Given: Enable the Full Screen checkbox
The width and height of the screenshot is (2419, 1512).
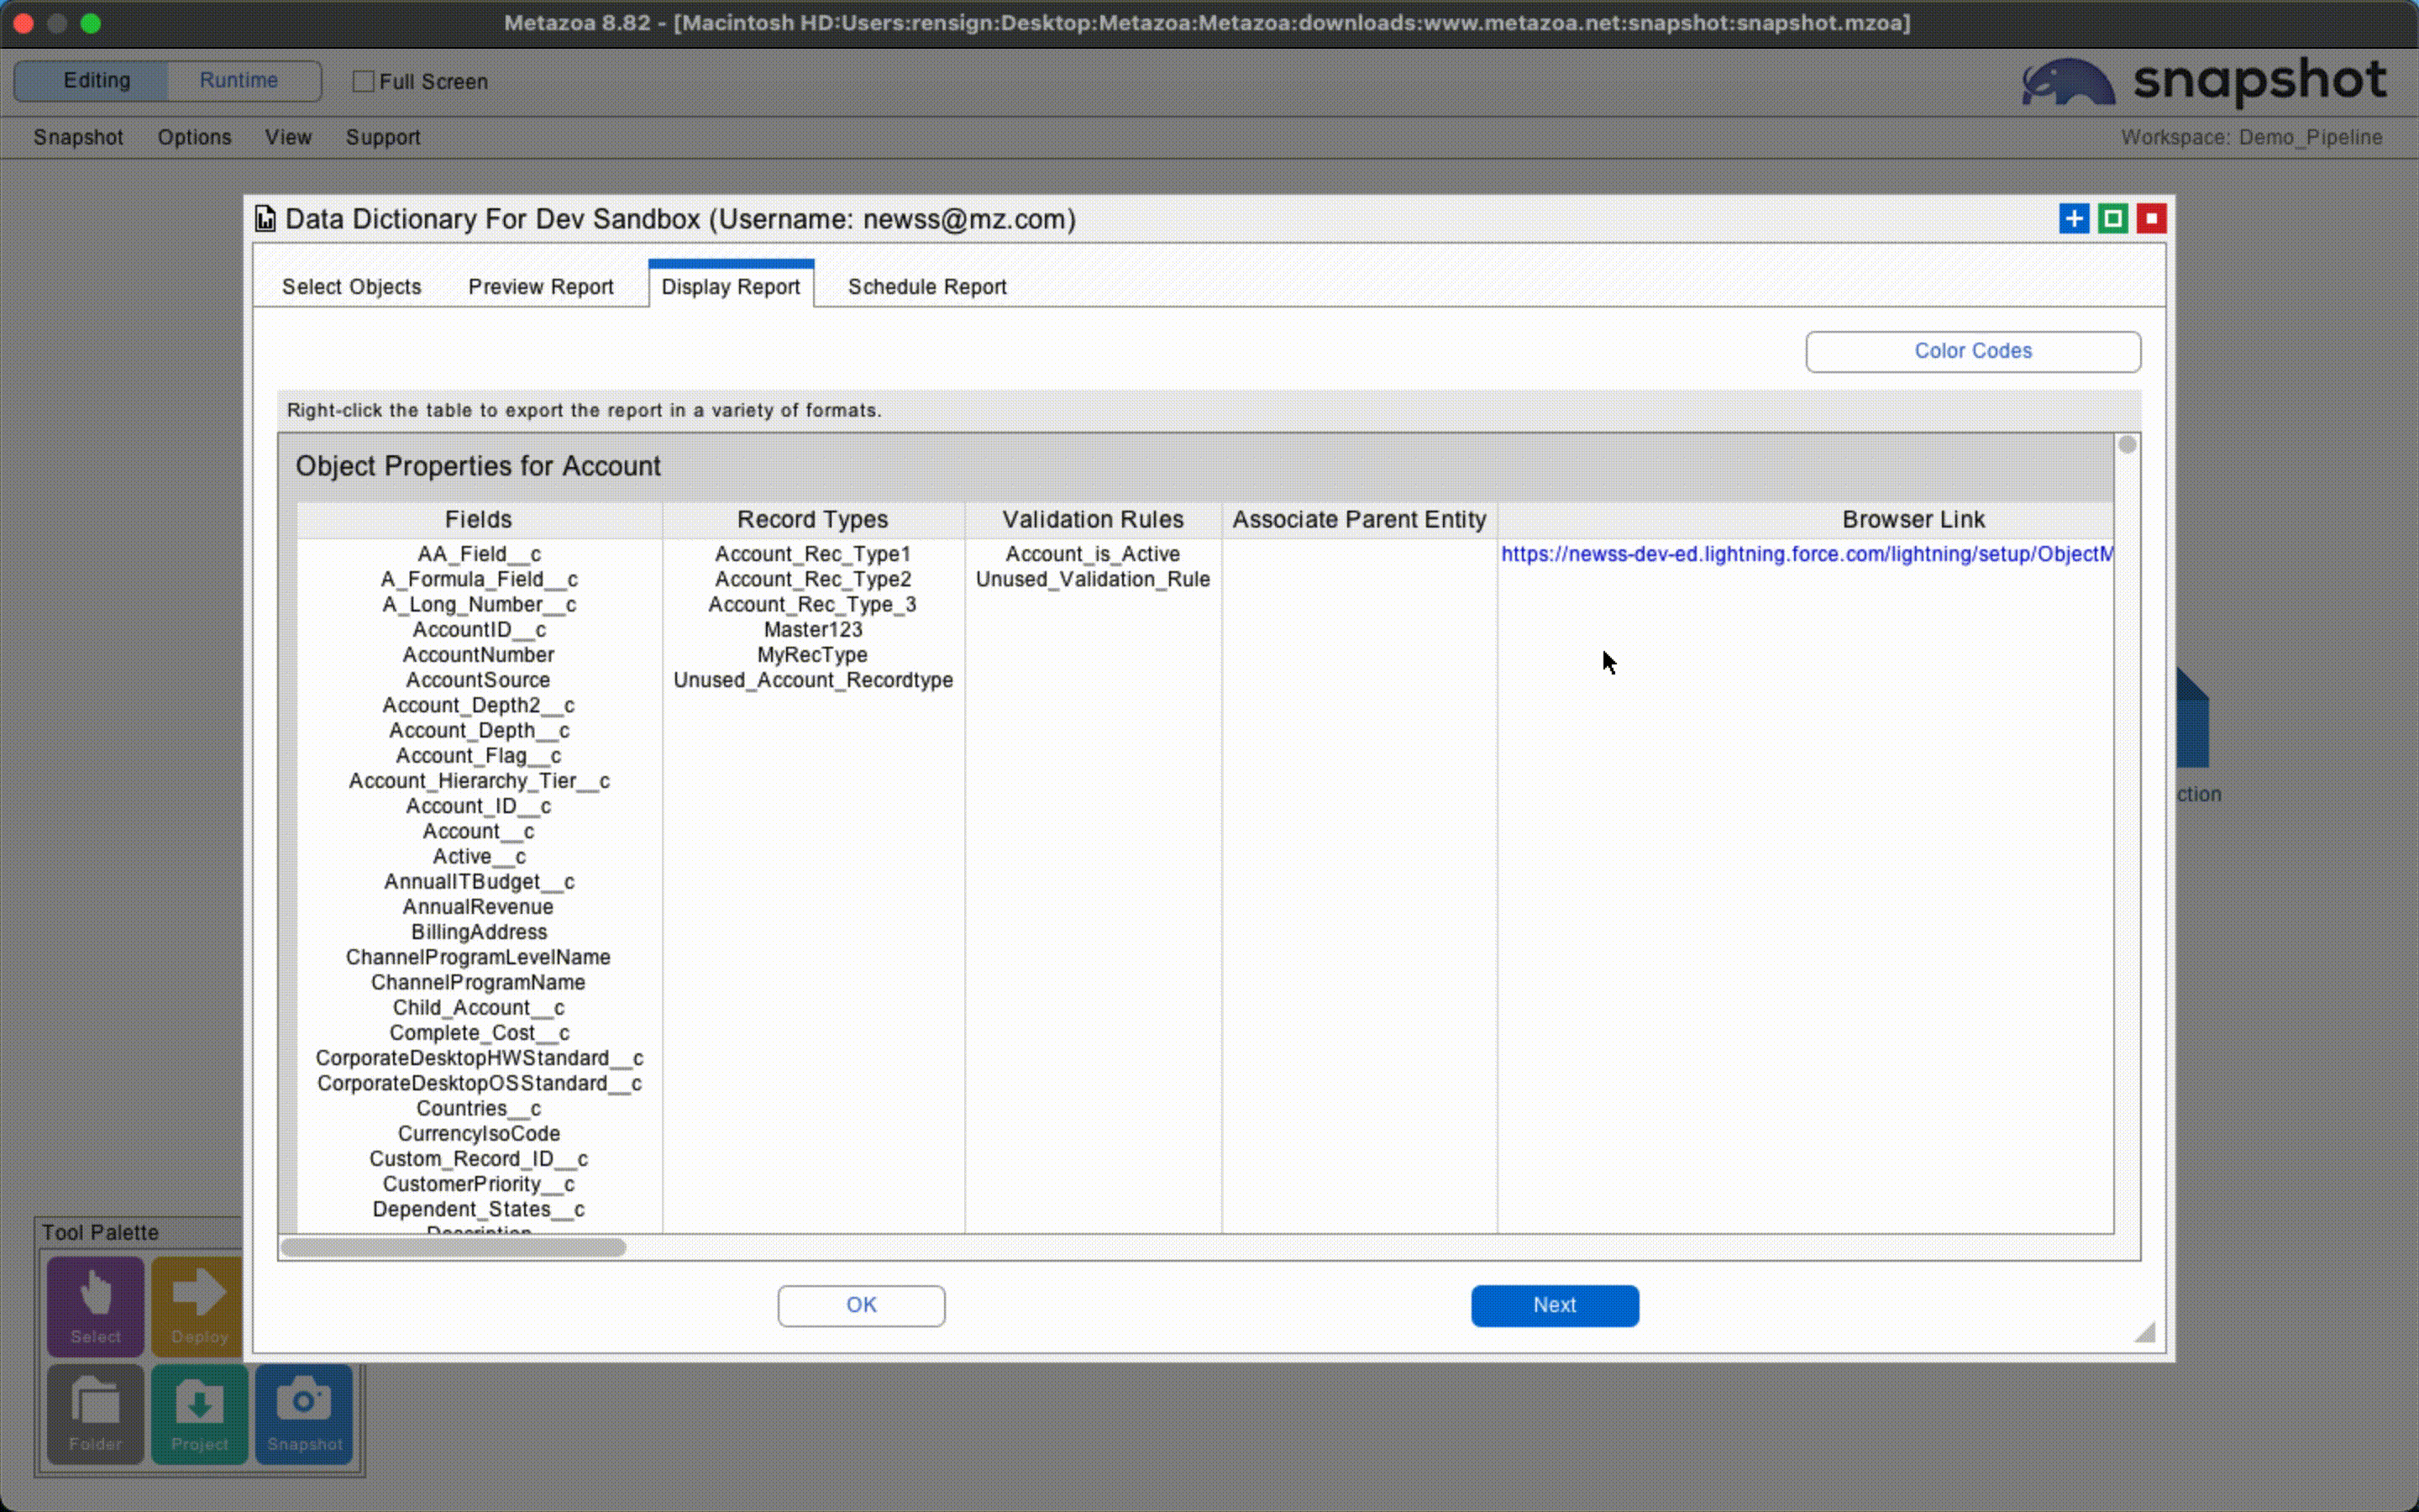Looking at the screenshot, I should click(364, 81).
